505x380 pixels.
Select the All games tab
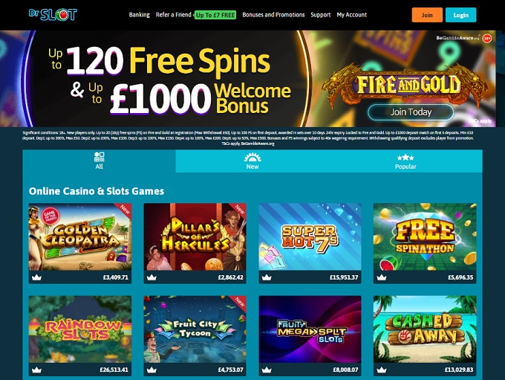[100, 161]
